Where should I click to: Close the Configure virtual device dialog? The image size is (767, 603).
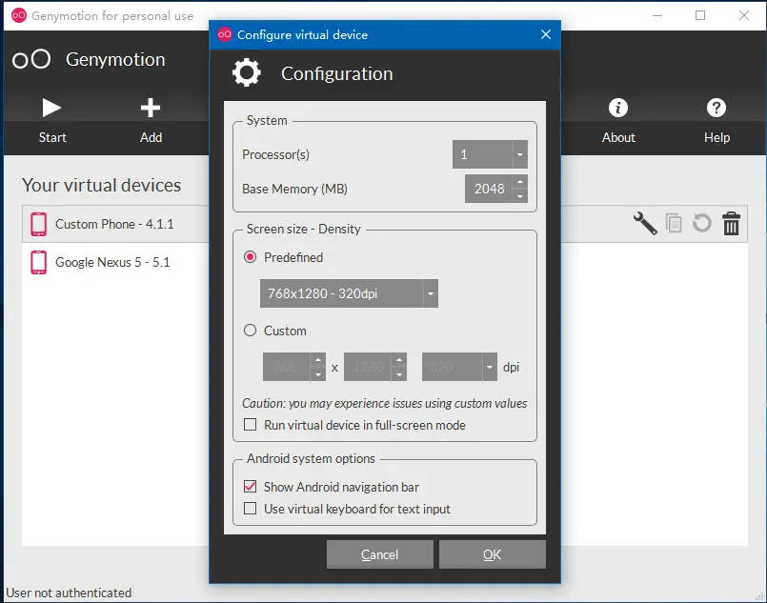coord(546,34)
